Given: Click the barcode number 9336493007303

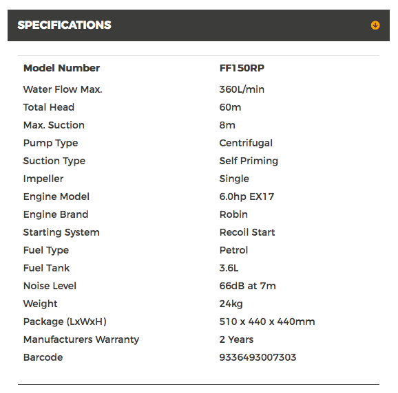Looking at the screenshot, I should point(258,357).
